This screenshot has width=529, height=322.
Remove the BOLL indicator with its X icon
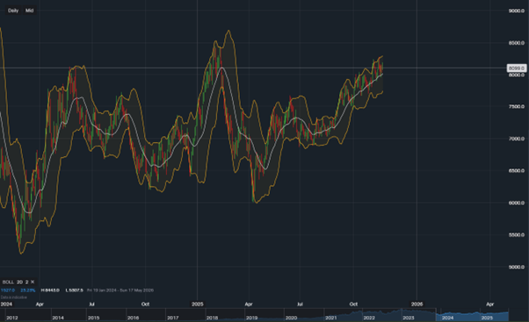pyautogui.click(x=33, y=282)
